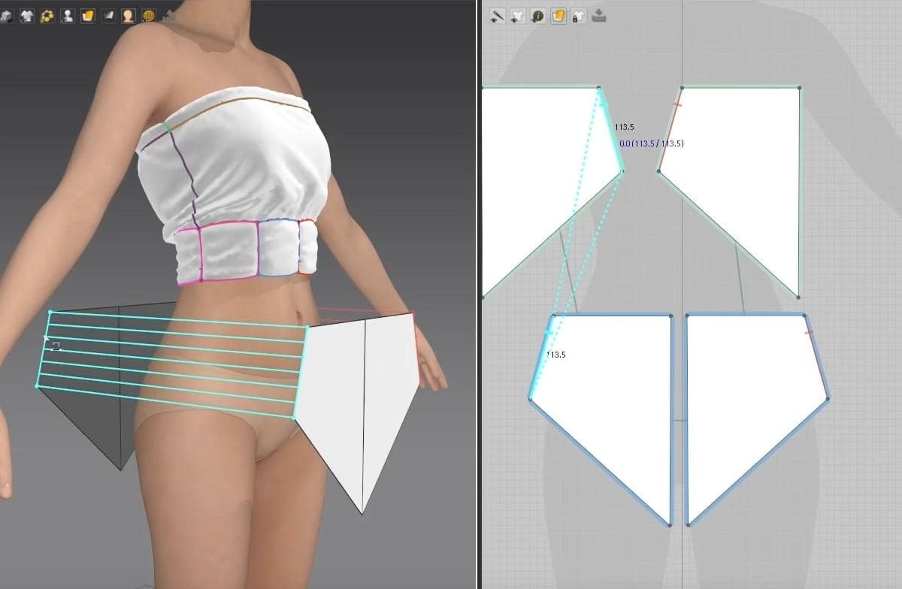Click the tray icon in 2D toolbar
902x589 pixels.
[x=599, y=15]
